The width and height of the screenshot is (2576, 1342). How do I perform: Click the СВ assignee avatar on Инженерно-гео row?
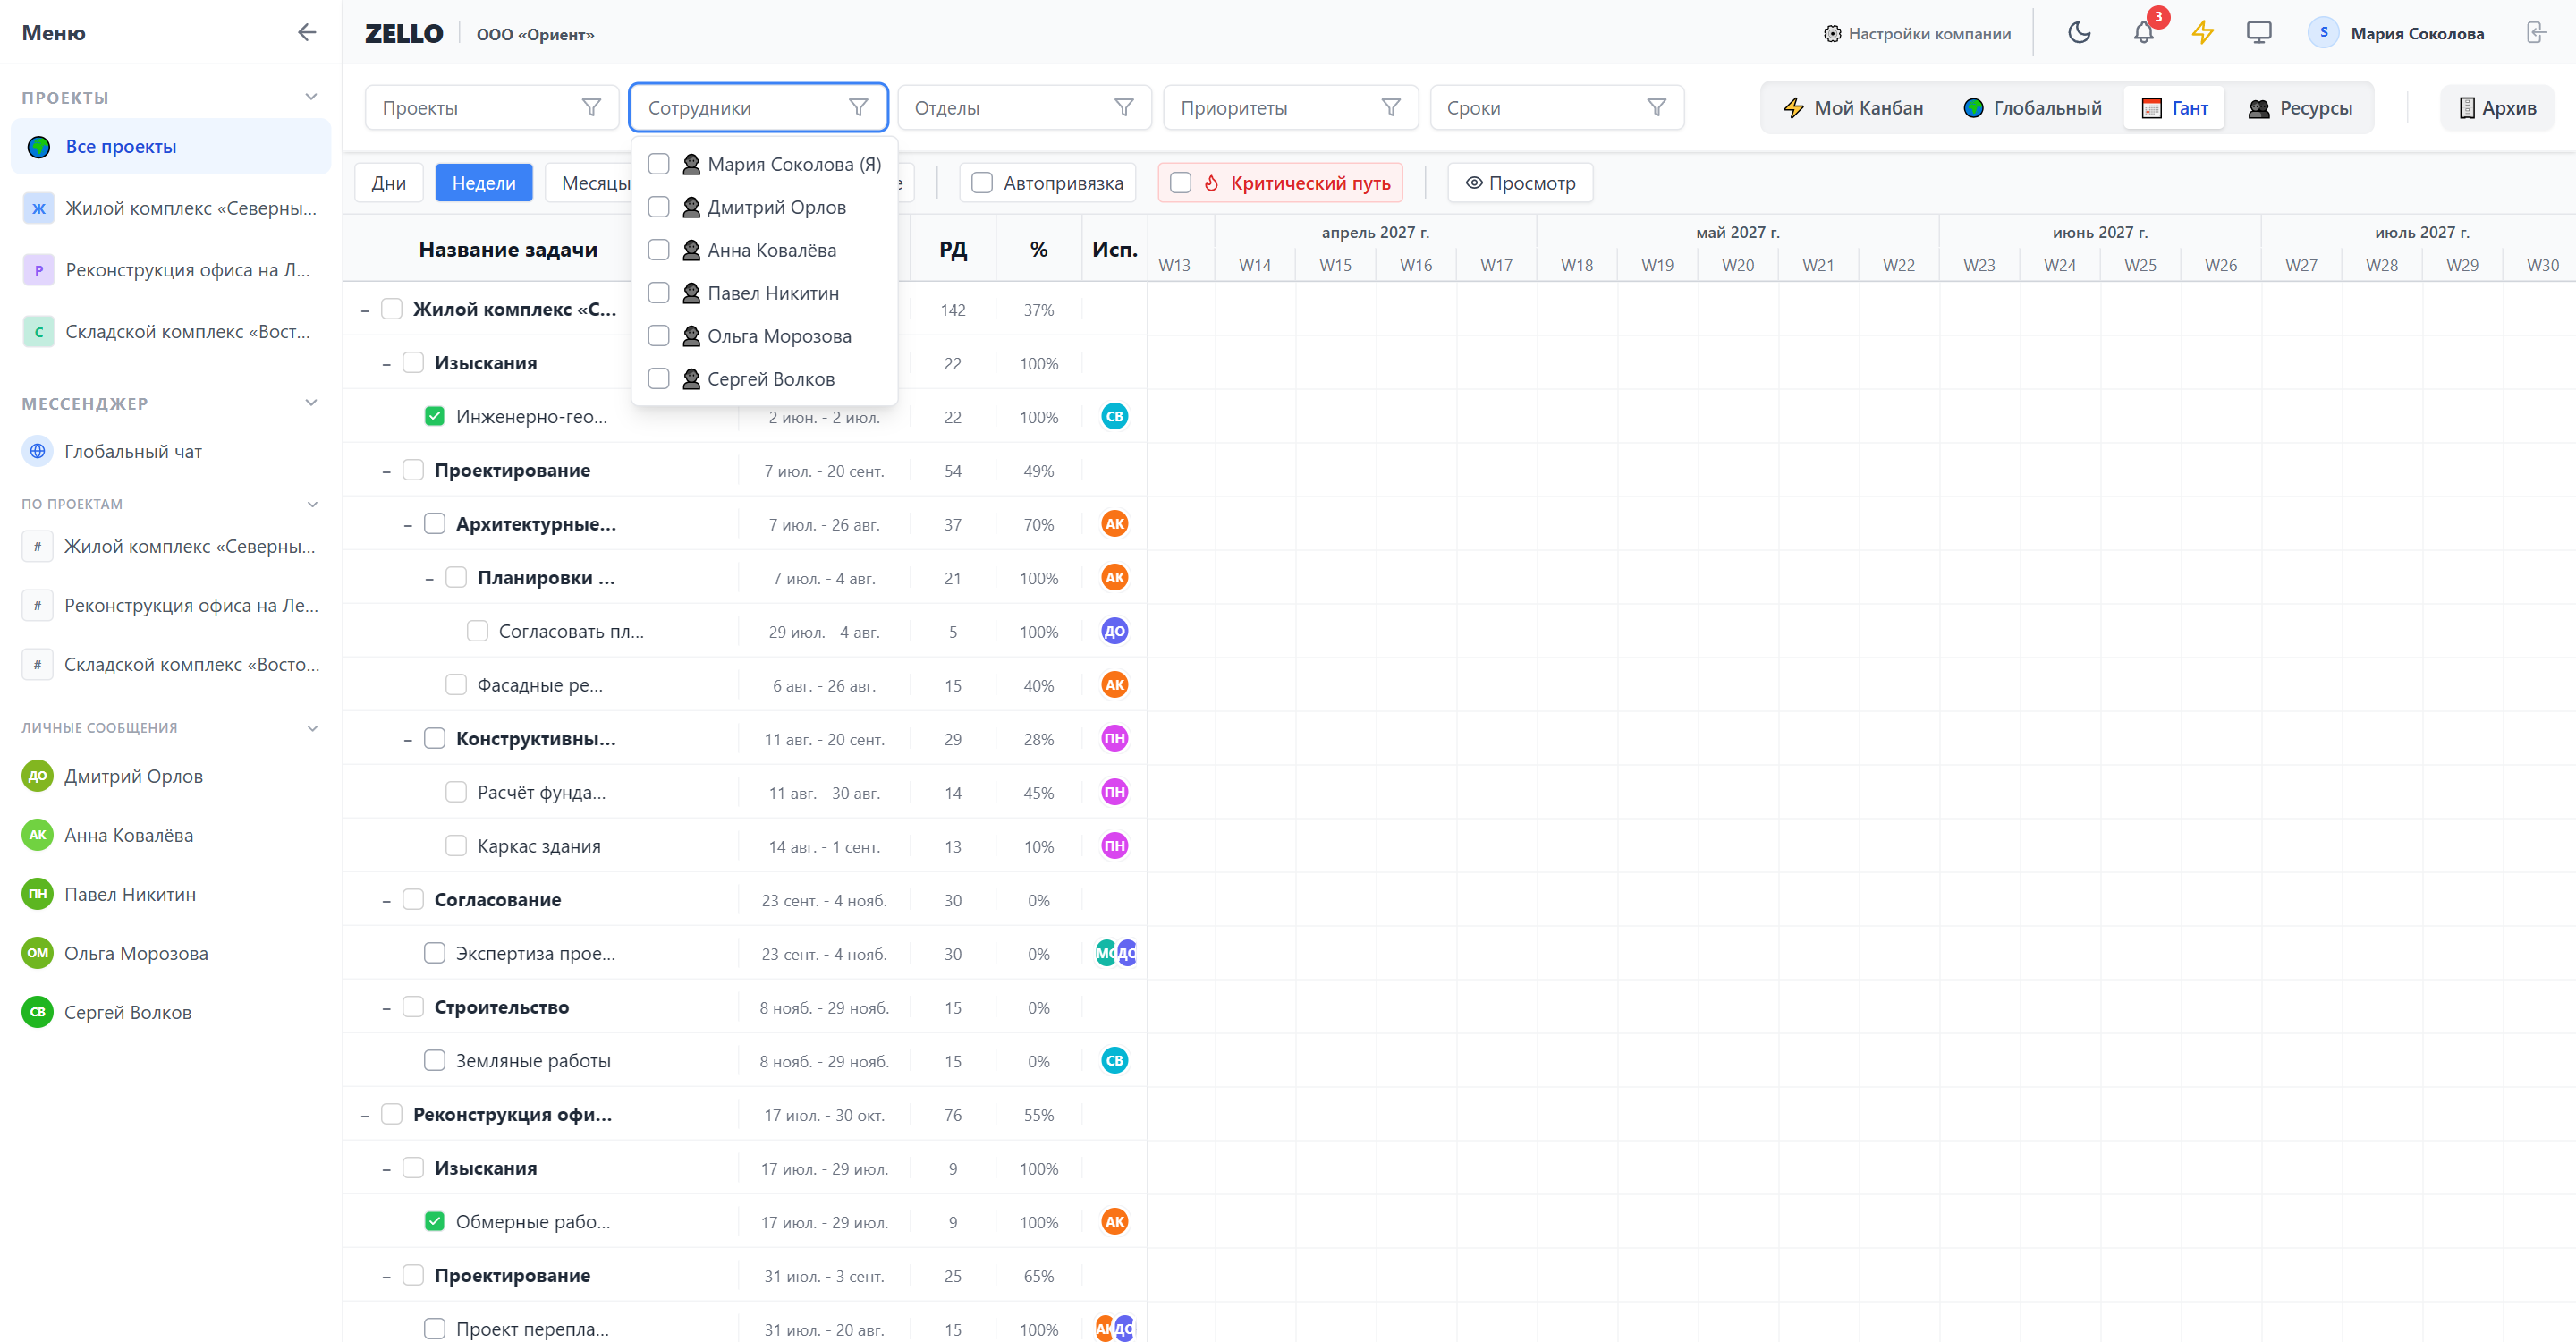coord(1114,416)
